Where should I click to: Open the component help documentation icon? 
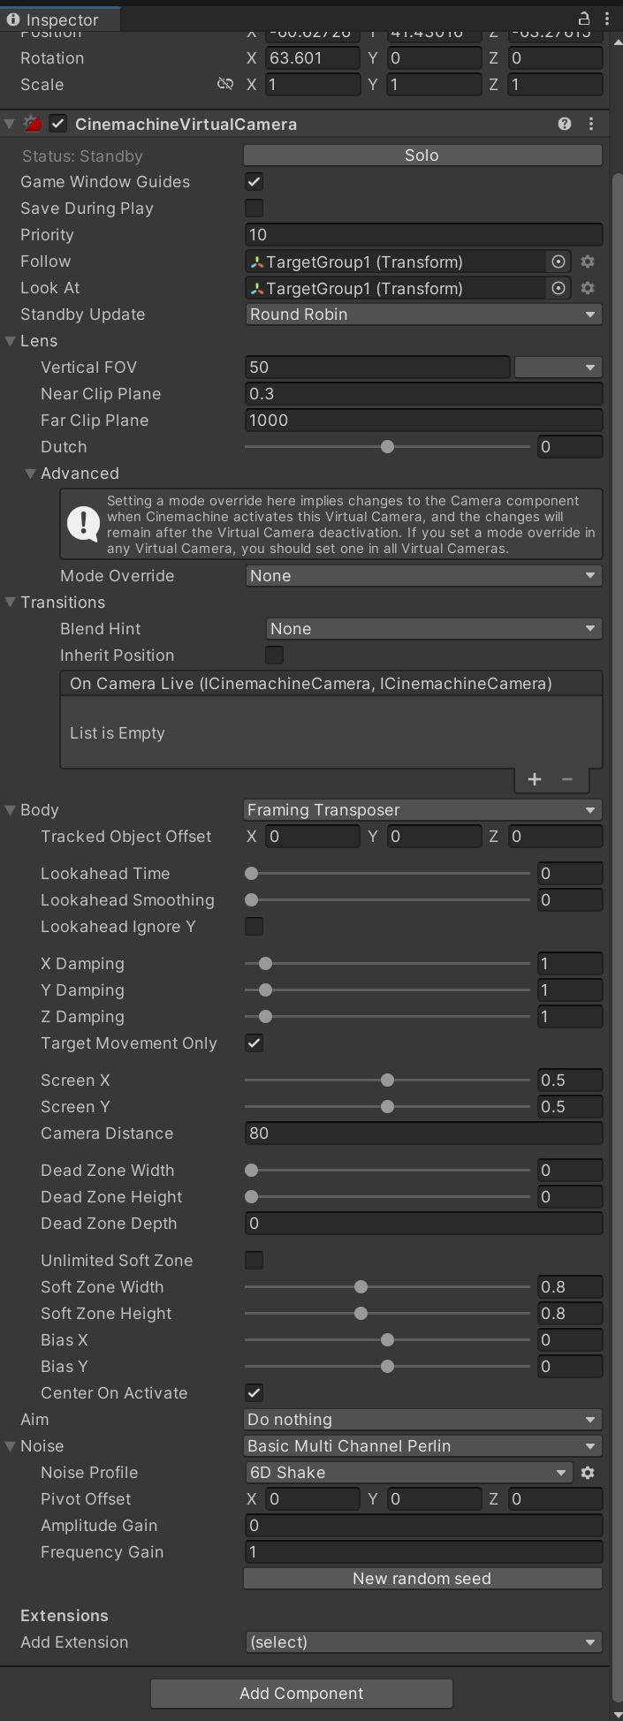click(565, 124)
